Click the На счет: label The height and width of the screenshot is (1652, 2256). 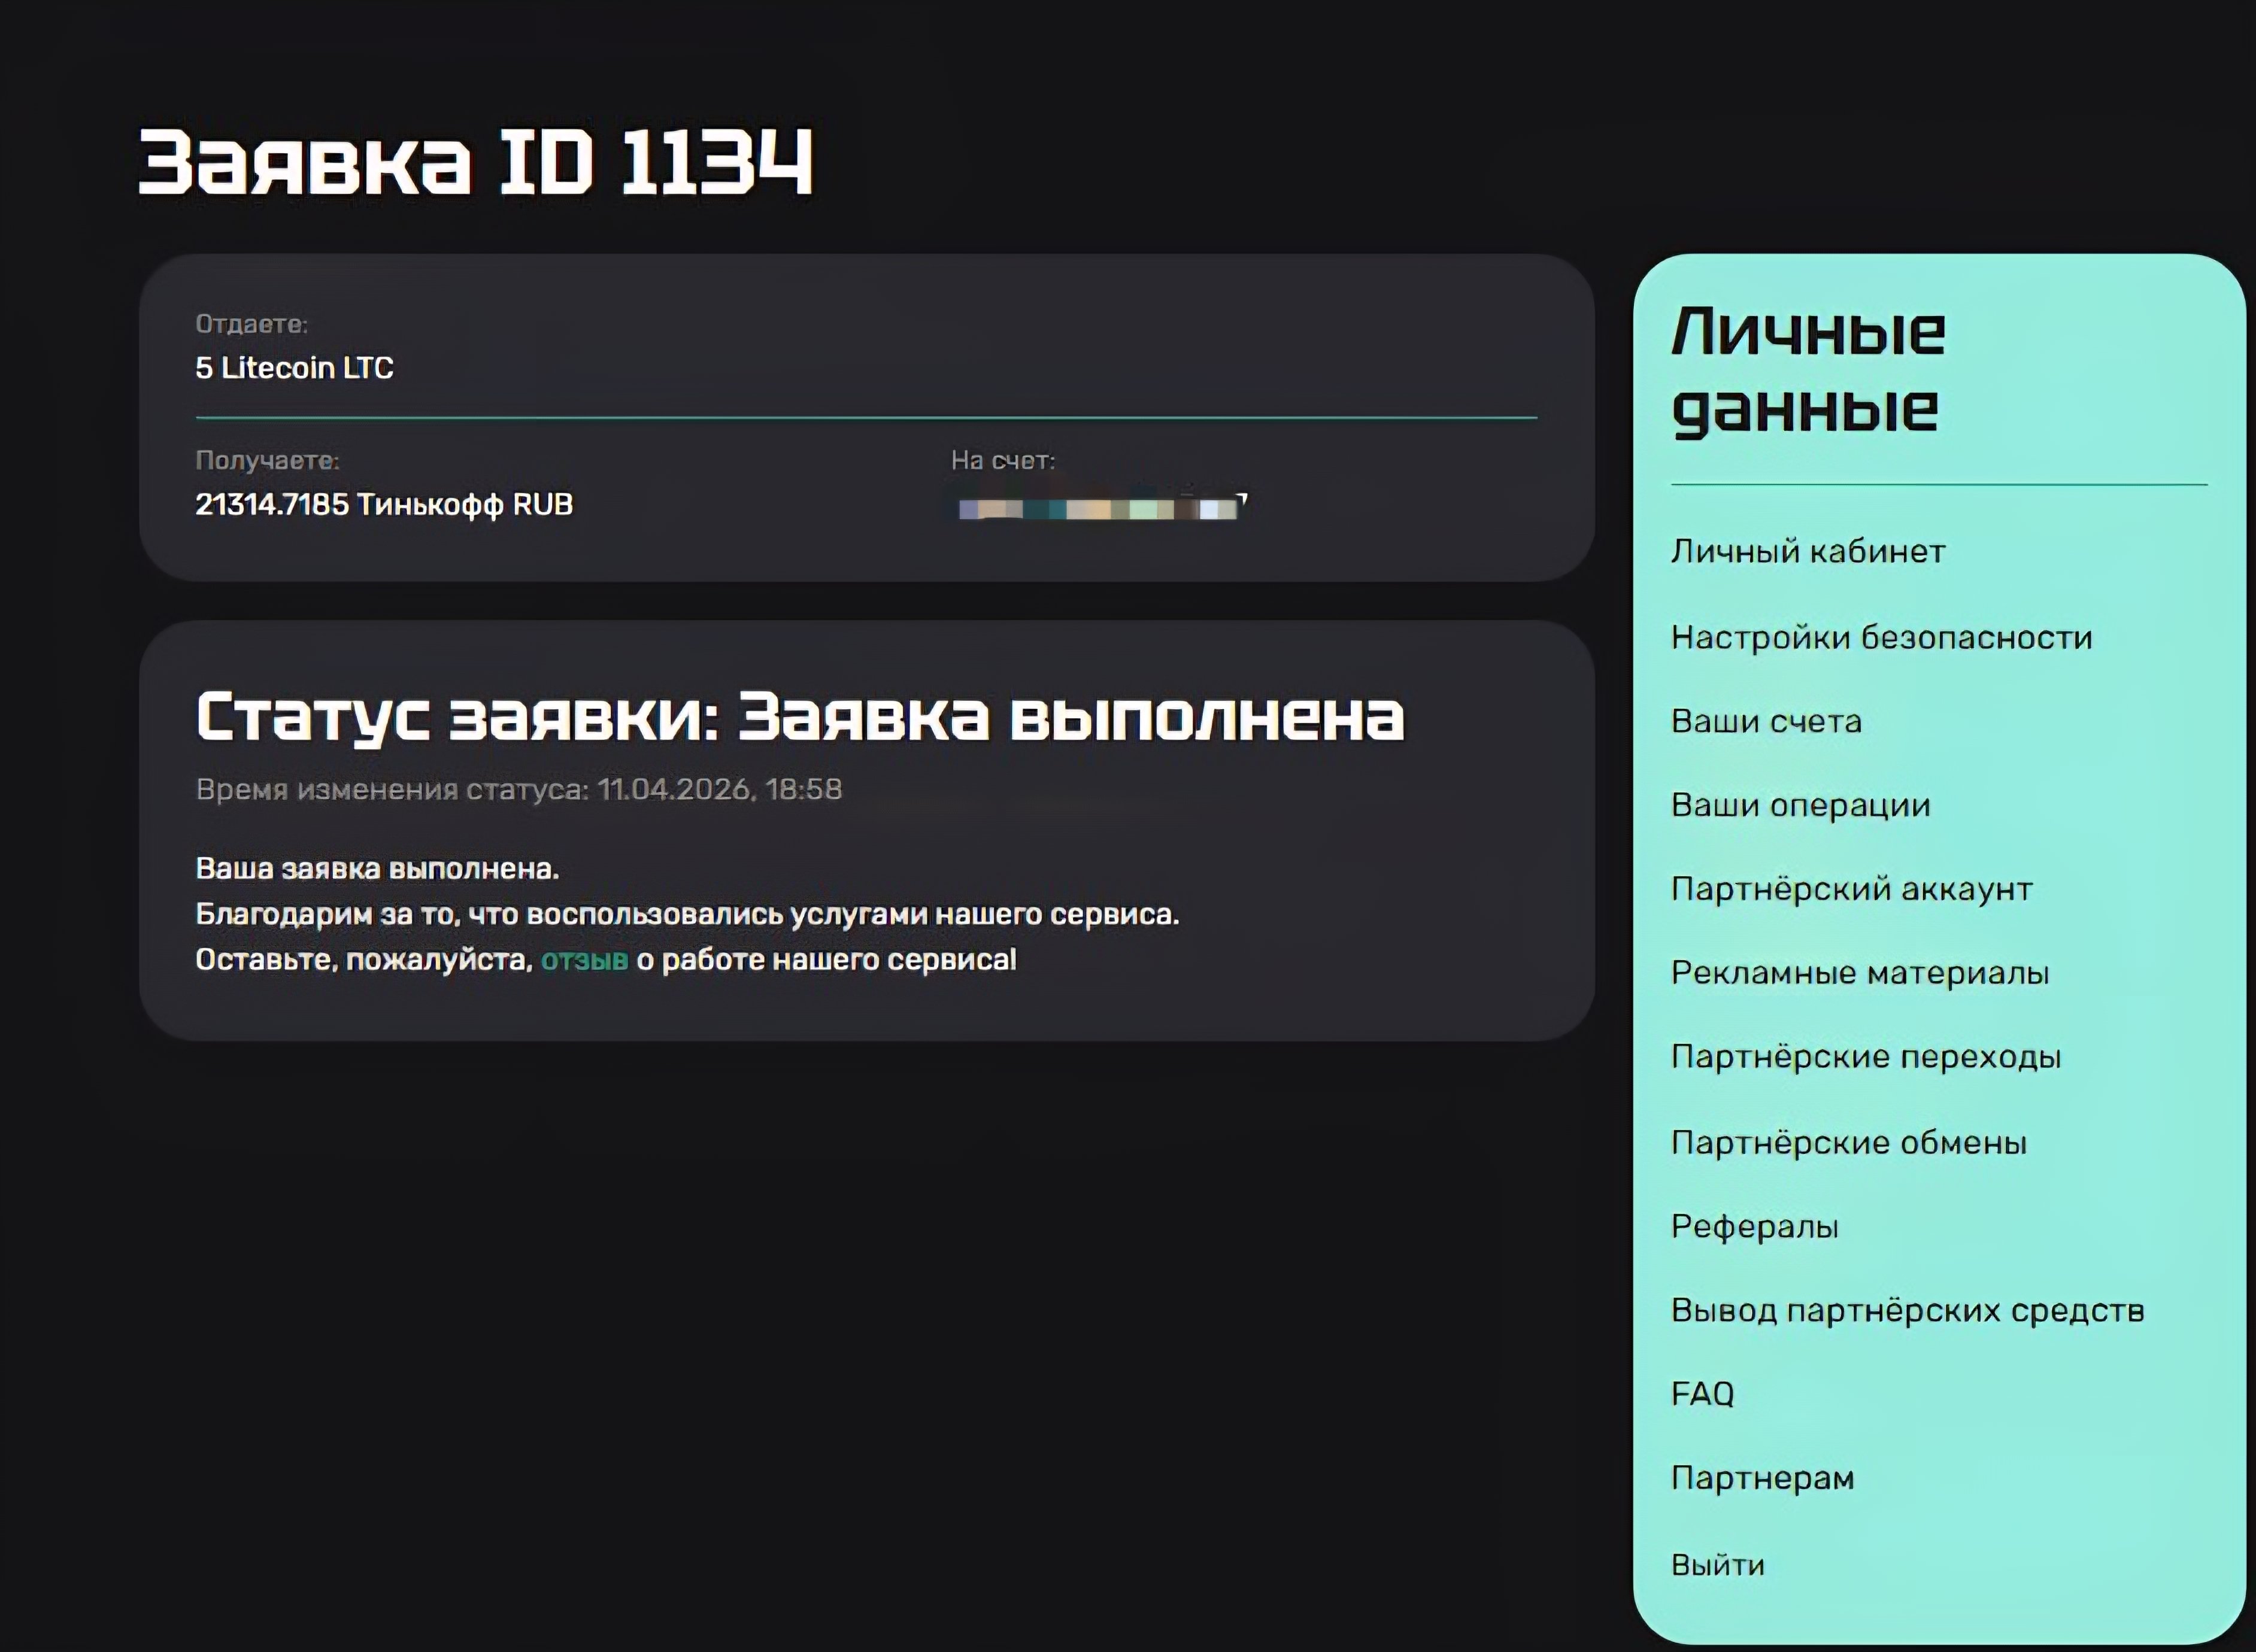pyautogui.click(x=1003, y=460)
